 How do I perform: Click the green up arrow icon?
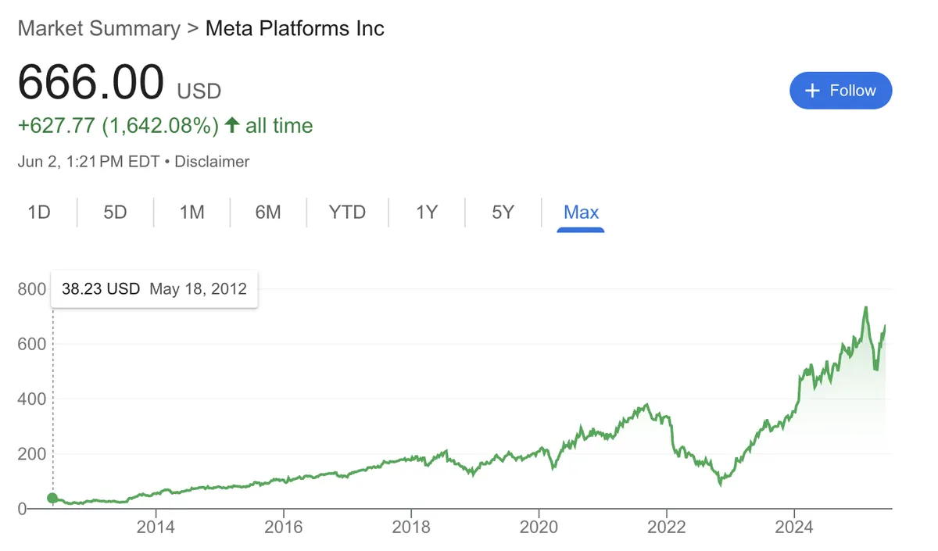click(231, 125)
